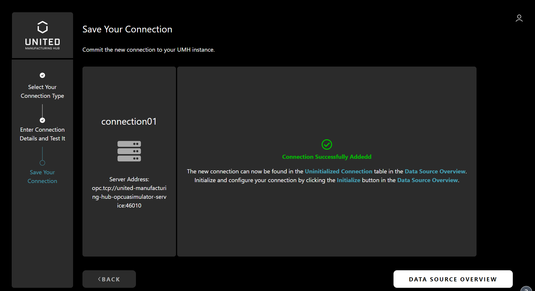Viewport: 535px width, 291px height.
Task: Click the green success checkmark icon
Action: coord(327,144)
